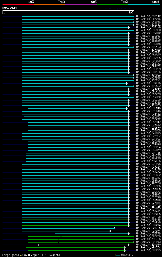Screen dimensions: 162x257
Task: Click the purple ~60% identity legend segment
Action: pos(81,5)
